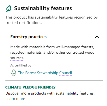This screenshot has width=107, height=106.
Task: Click the trusted certifications text
Action: [24, 23]
